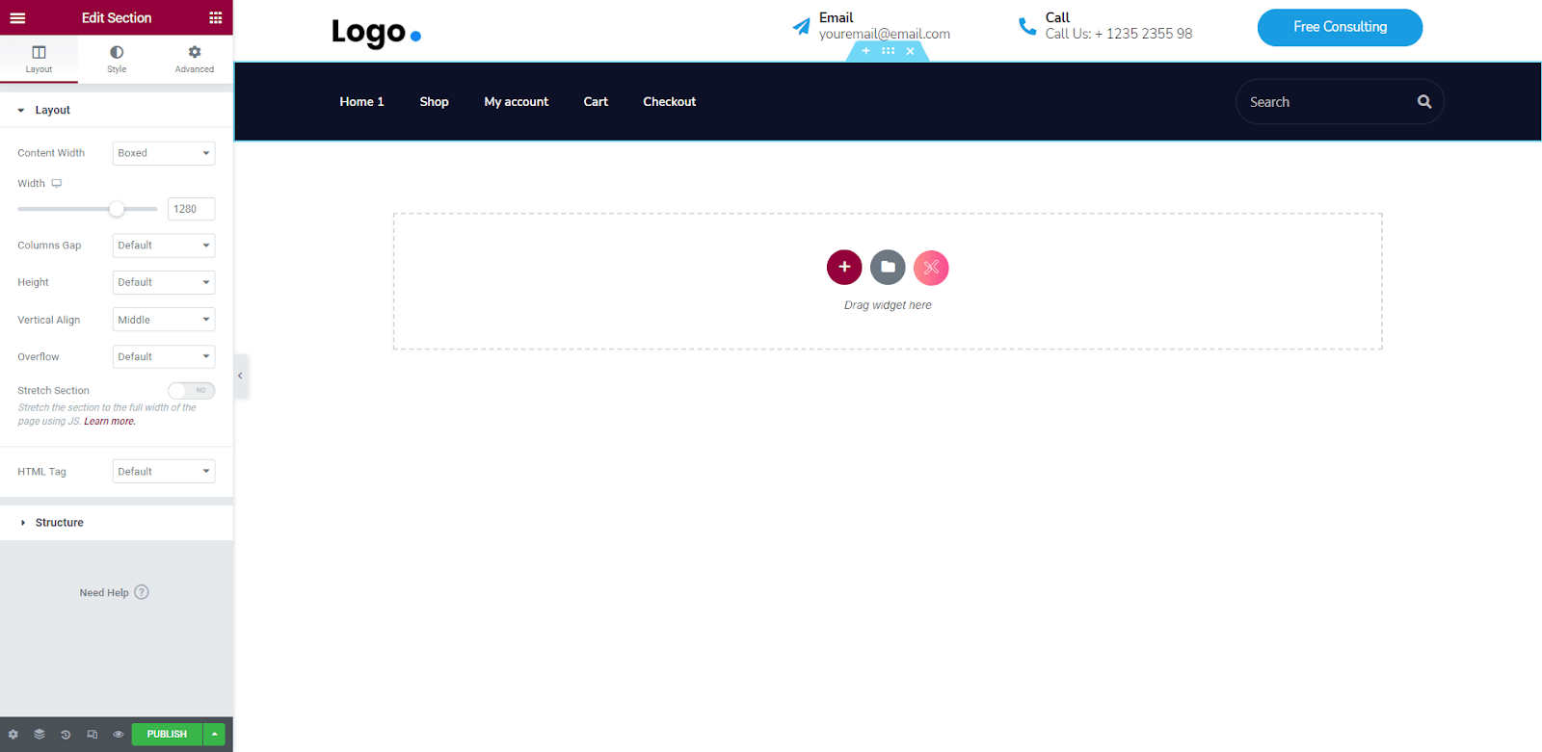Open the Overflow dropdown
This screenshot has height=752, width=1542.
164,356
